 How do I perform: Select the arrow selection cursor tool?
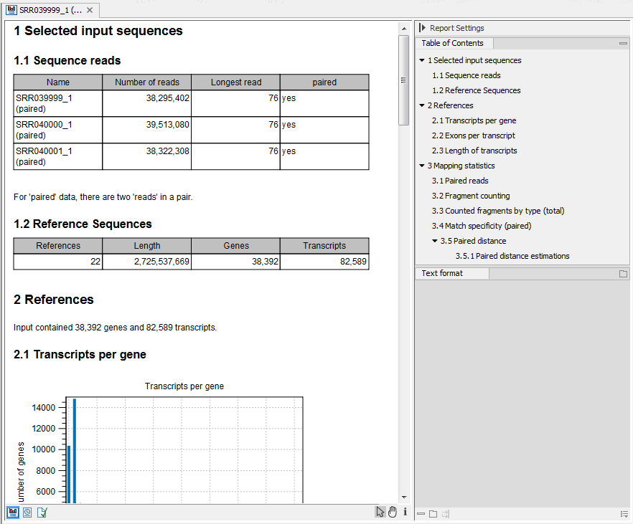pos(380,512)
